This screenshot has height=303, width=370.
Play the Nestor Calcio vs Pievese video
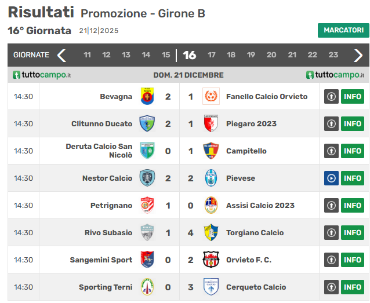click(x=331, y=178)
